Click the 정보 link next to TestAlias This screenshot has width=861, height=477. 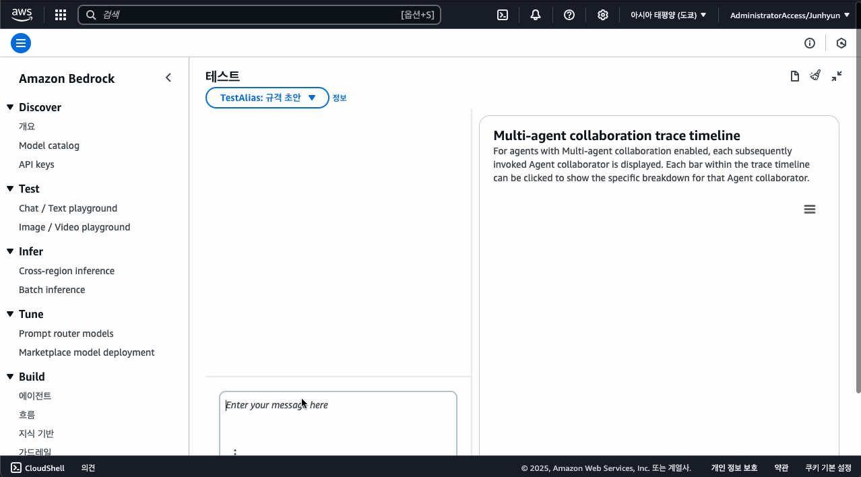click(340, 98)
